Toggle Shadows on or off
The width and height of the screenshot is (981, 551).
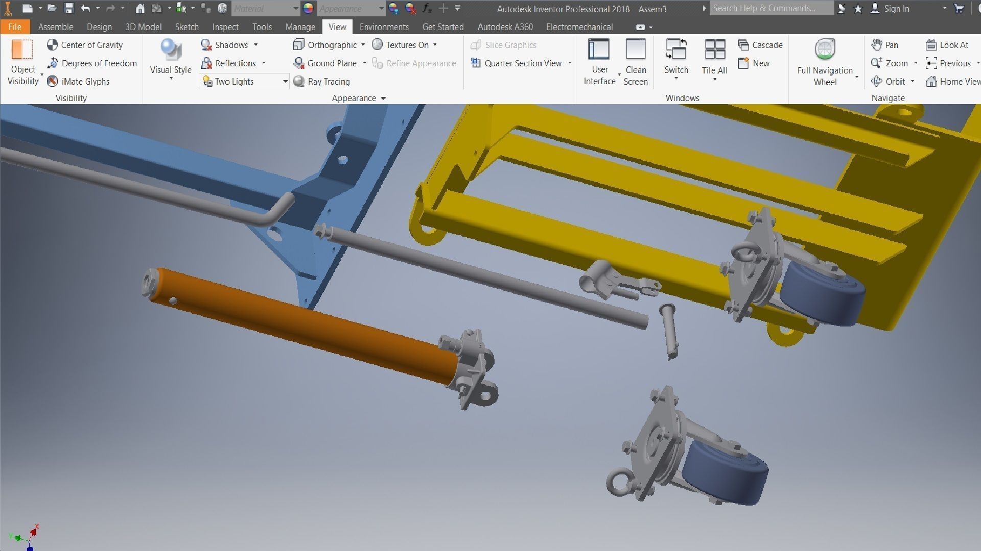click(225, 45)
